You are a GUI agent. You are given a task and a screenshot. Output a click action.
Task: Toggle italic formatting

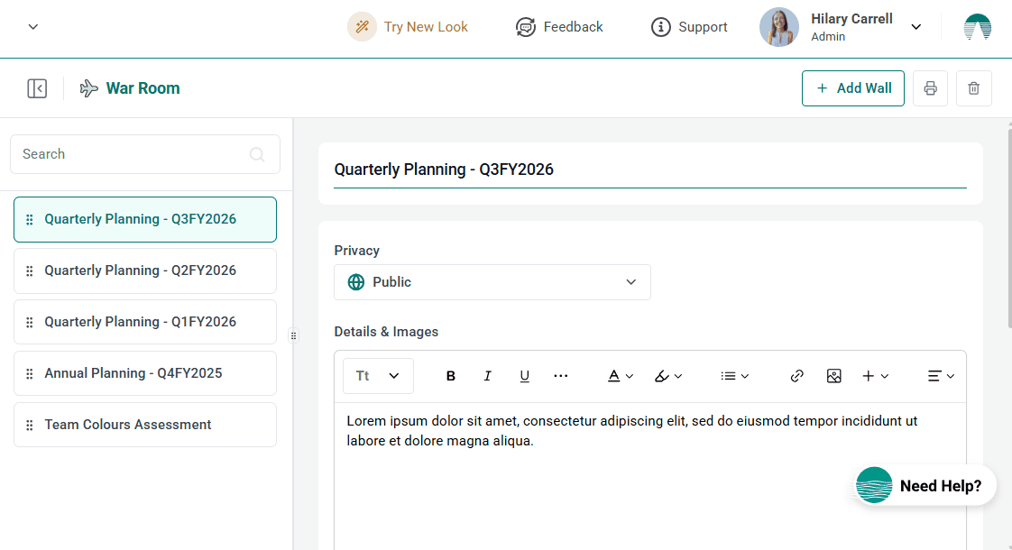[x=487, y=376]
